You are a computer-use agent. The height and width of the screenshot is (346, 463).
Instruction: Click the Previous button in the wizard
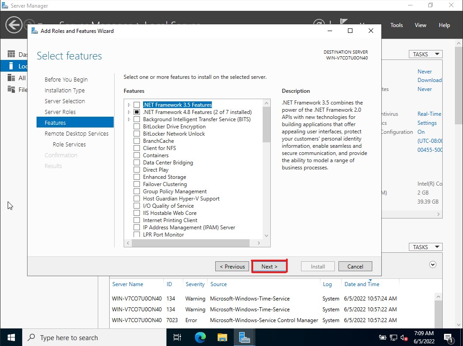click(232, 266)
